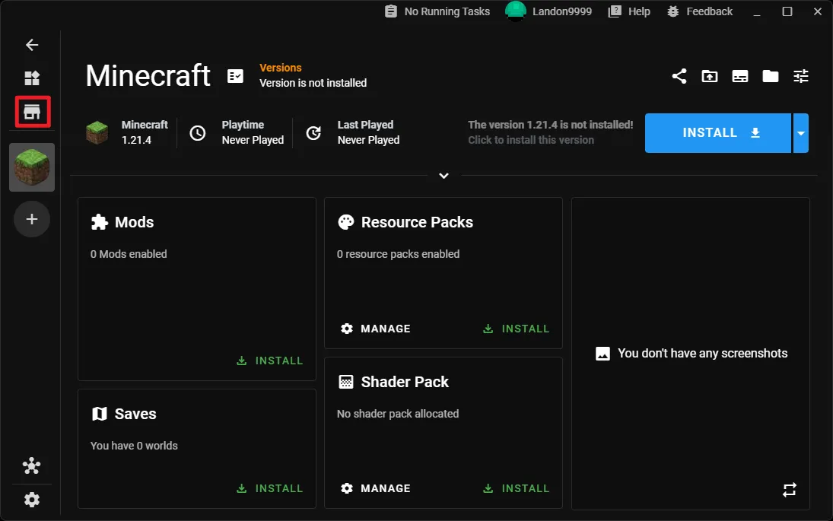Click 'Click to install this version' text
The height and width of the screenshot is (521, 833).
click(531, 140)
